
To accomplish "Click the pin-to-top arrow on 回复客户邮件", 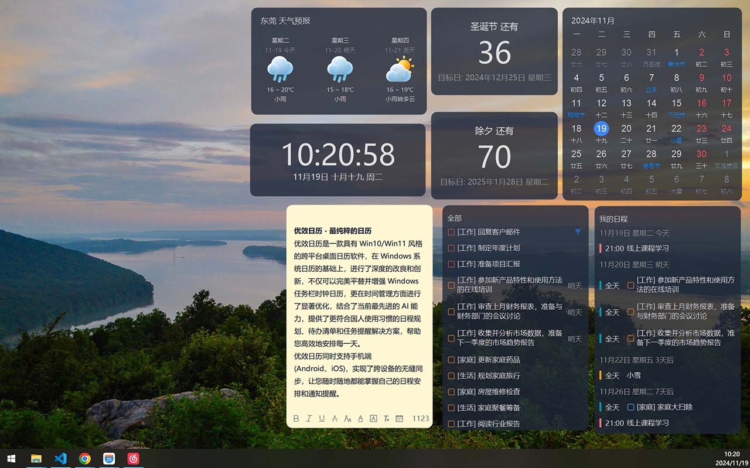I will click(578, 232).
